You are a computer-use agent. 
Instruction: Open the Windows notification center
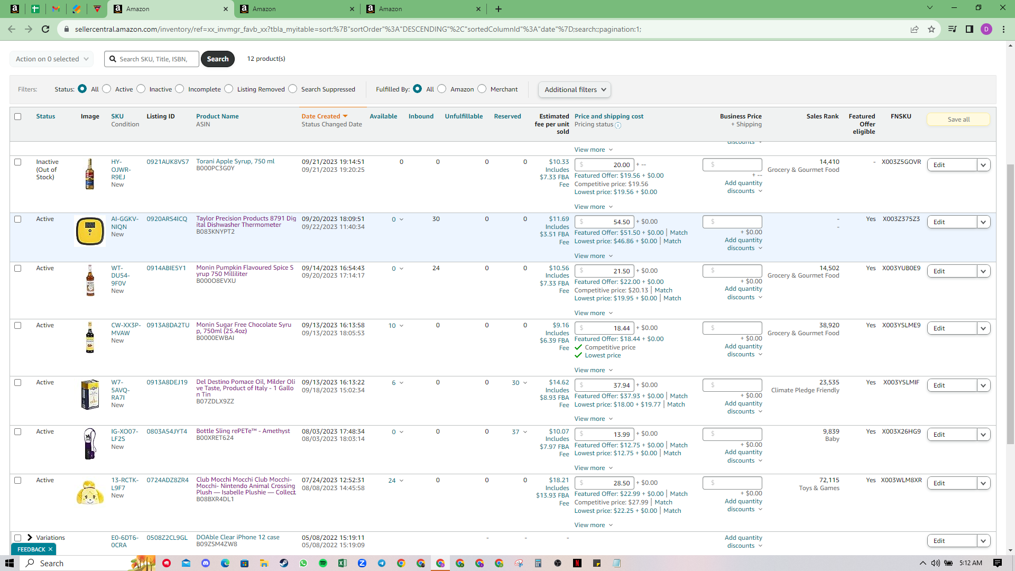(998, 563)
